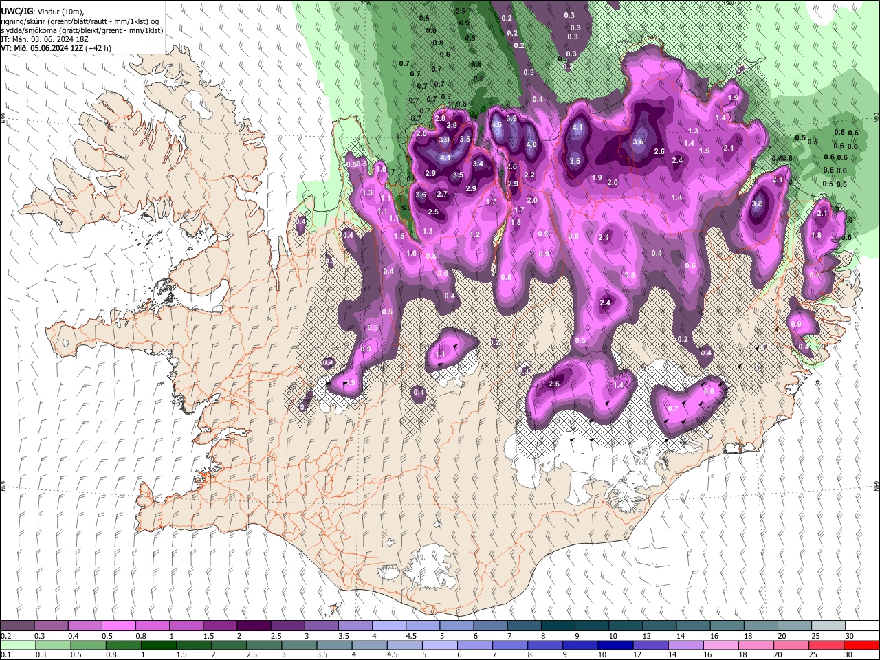Select the dark teal 8 swatch in upper legend
The width and height of the screenshot is (880, 660).
(557, 626)
